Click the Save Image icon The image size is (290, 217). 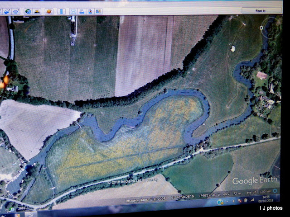pyautogui.click(x=90, y=12)
